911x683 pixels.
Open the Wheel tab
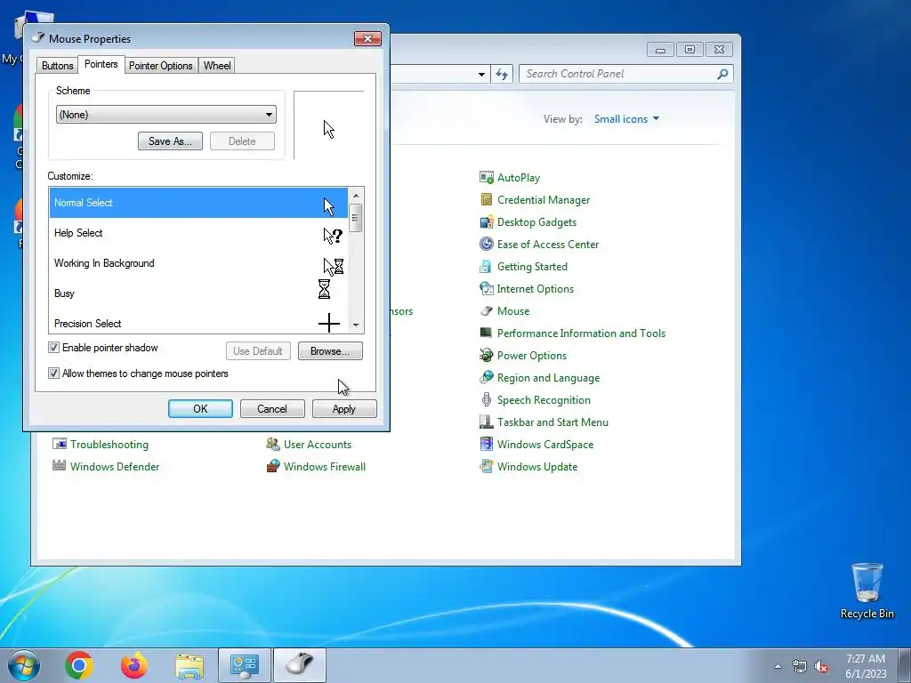click(217, 66)
